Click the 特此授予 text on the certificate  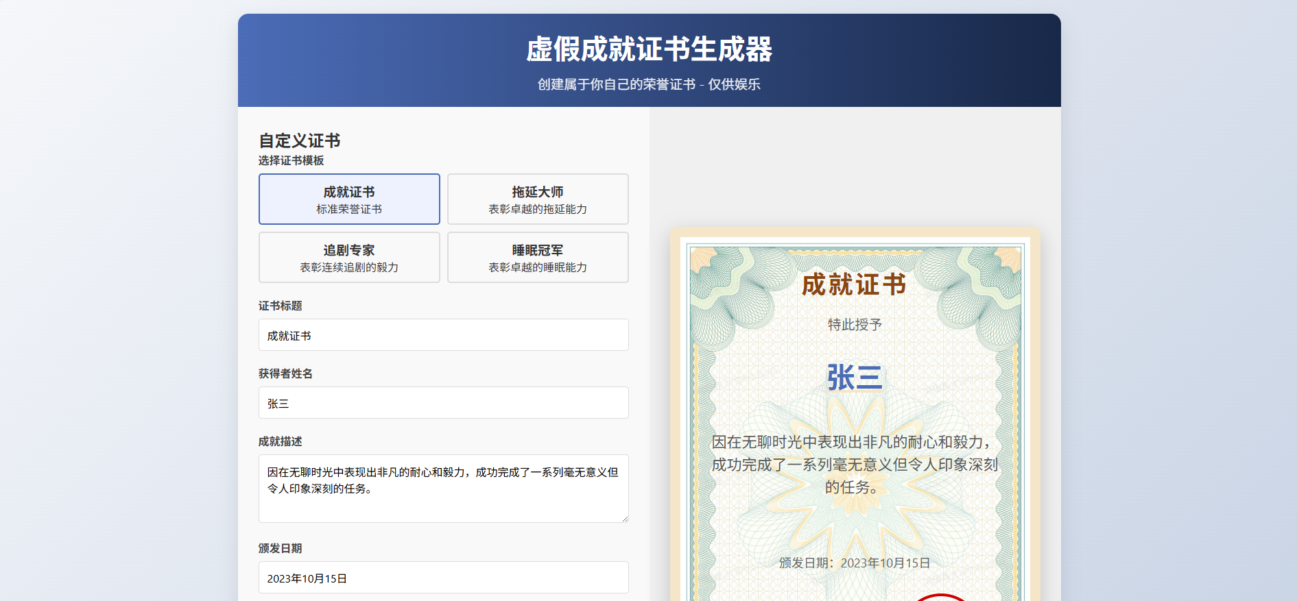(855, 324)
